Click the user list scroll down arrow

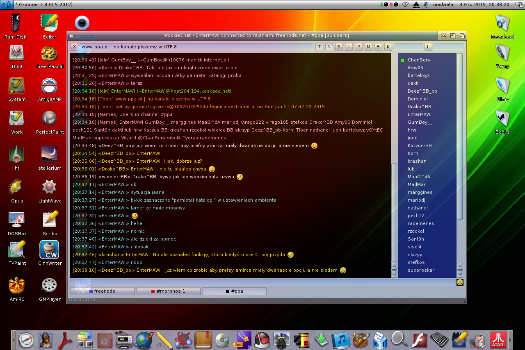tap(460, 274)
